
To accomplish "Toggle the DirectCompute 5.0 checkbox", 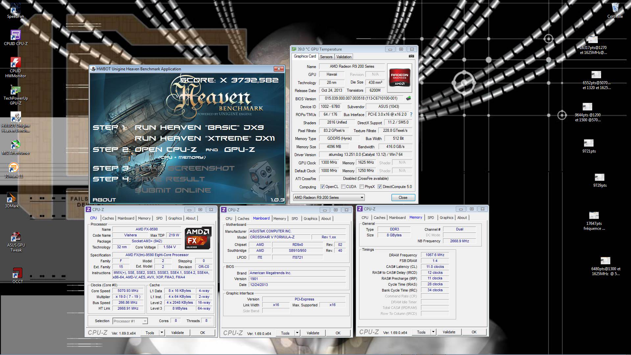I will tap(380, 187).
